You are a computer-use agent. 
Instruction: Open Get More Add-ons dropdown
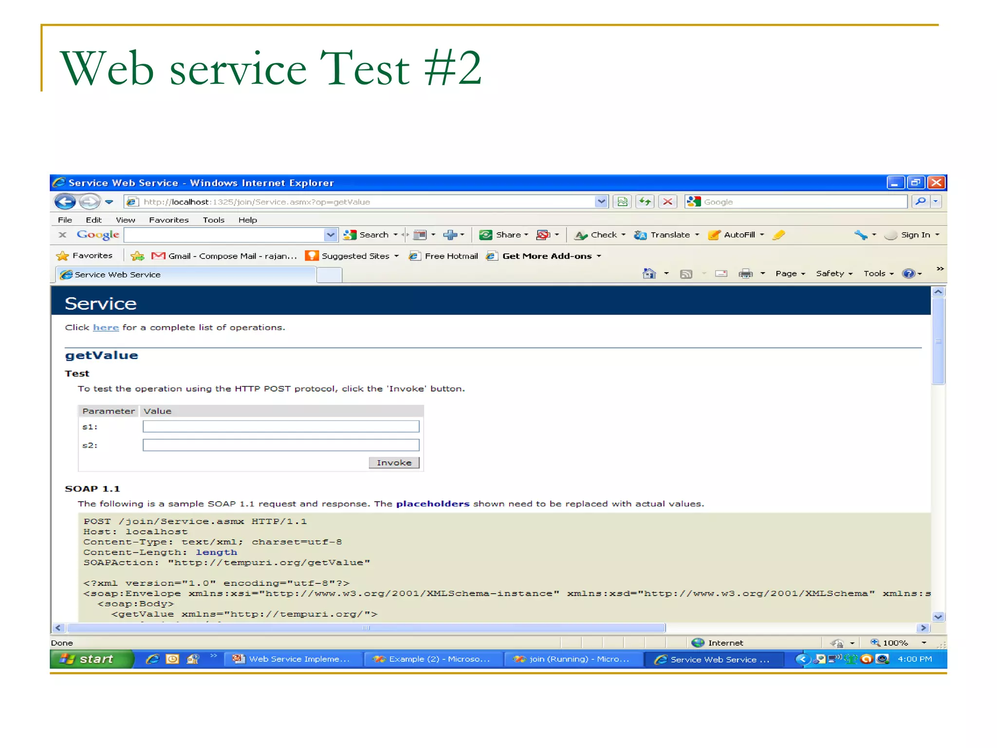pyautogui.click(x=544, y=256)
